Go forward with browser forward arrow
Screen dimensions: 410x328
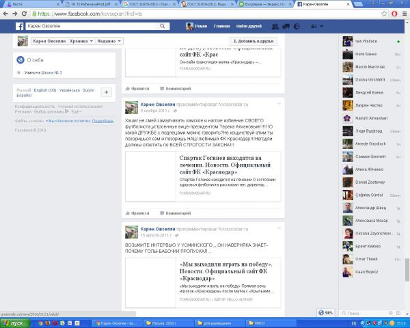[x=15, y=14]
